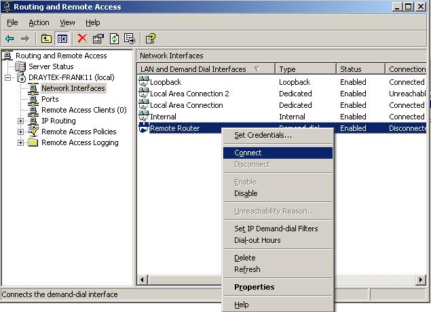The image size is (431, 312).
Task: Click the red X Delete toolbar icon
Action: tap(82, 39)
